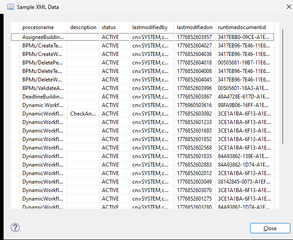Select the AssigneeBuildin... row cell

click(x=43, y=37)
